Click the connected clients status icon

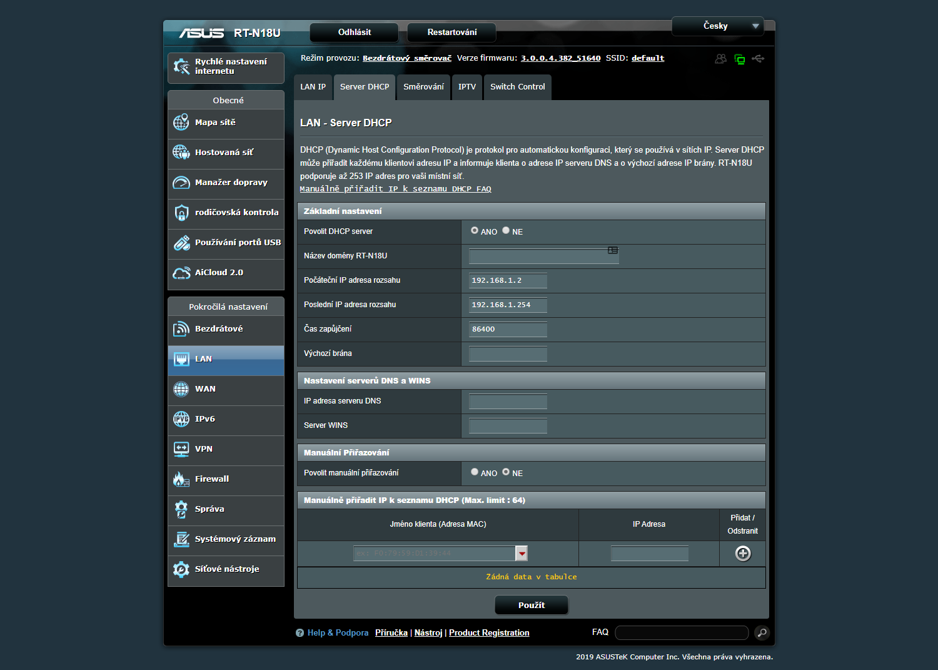pyautogui.click(x=721, y=59)
